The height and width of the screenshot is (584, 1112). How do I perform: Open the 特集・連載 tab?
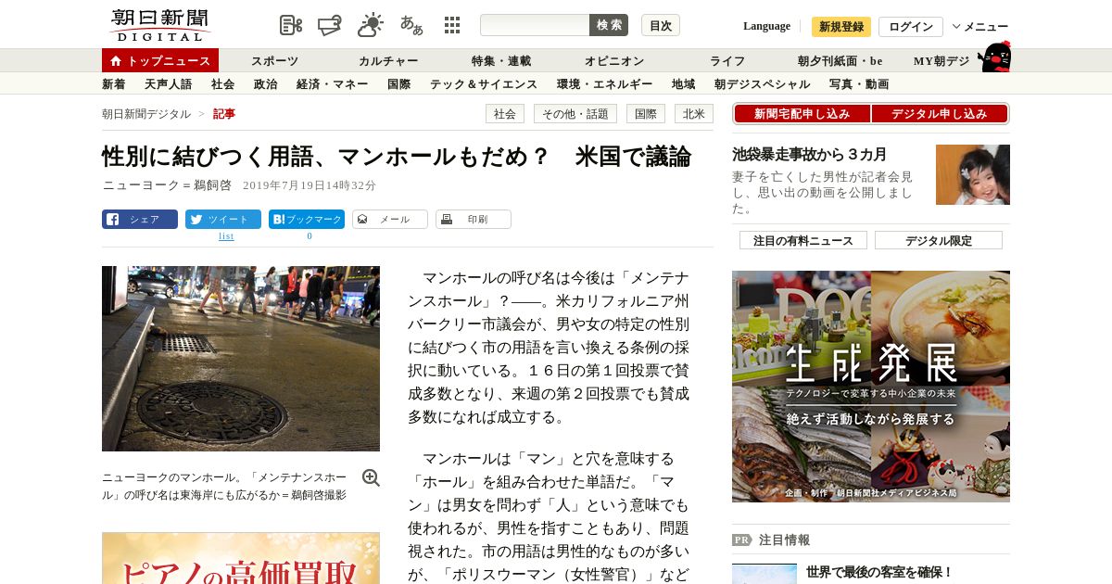501,61
